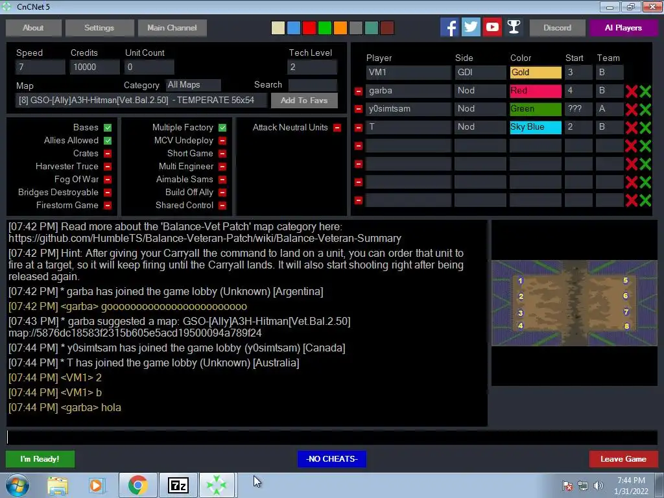The image size is (664, 498).
Task: Select the orange chat color swatch
Action: (340, 28)
